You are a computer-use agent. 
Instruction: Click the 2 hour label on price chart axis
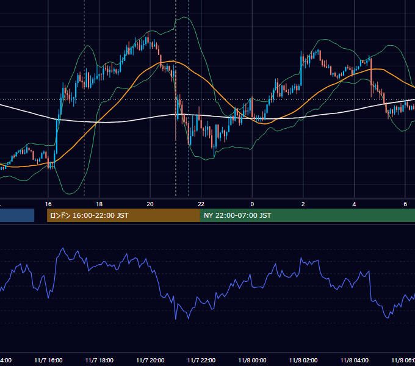click(303, 204)
